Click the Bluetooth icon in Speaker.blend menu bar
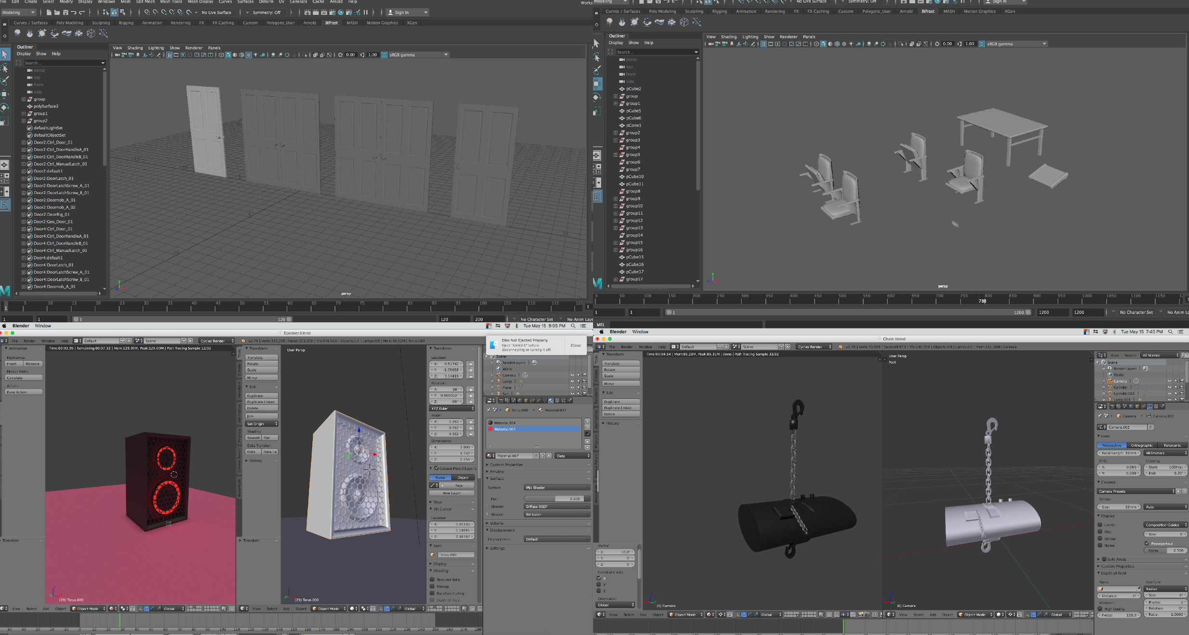 click(516, 326)
